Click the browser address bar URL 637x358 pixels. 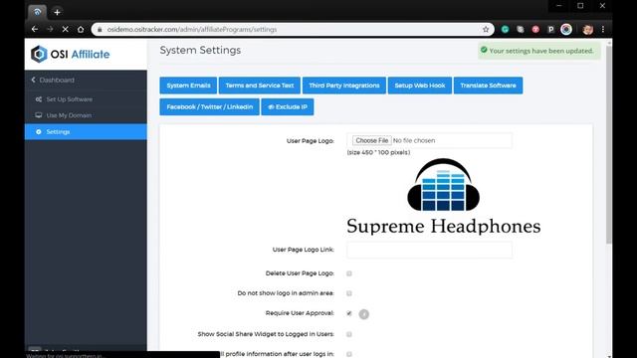coord(192,29)
